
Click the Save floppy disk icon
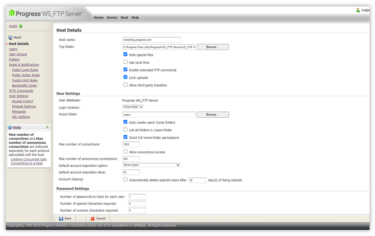coord(61,219)
